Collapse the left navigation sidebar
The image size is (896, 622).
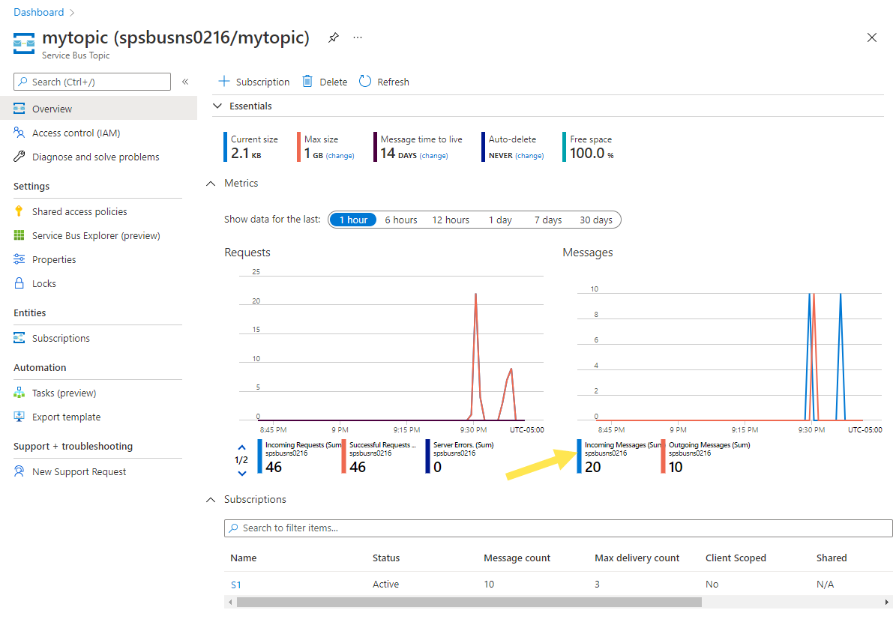tap(185, 82)
